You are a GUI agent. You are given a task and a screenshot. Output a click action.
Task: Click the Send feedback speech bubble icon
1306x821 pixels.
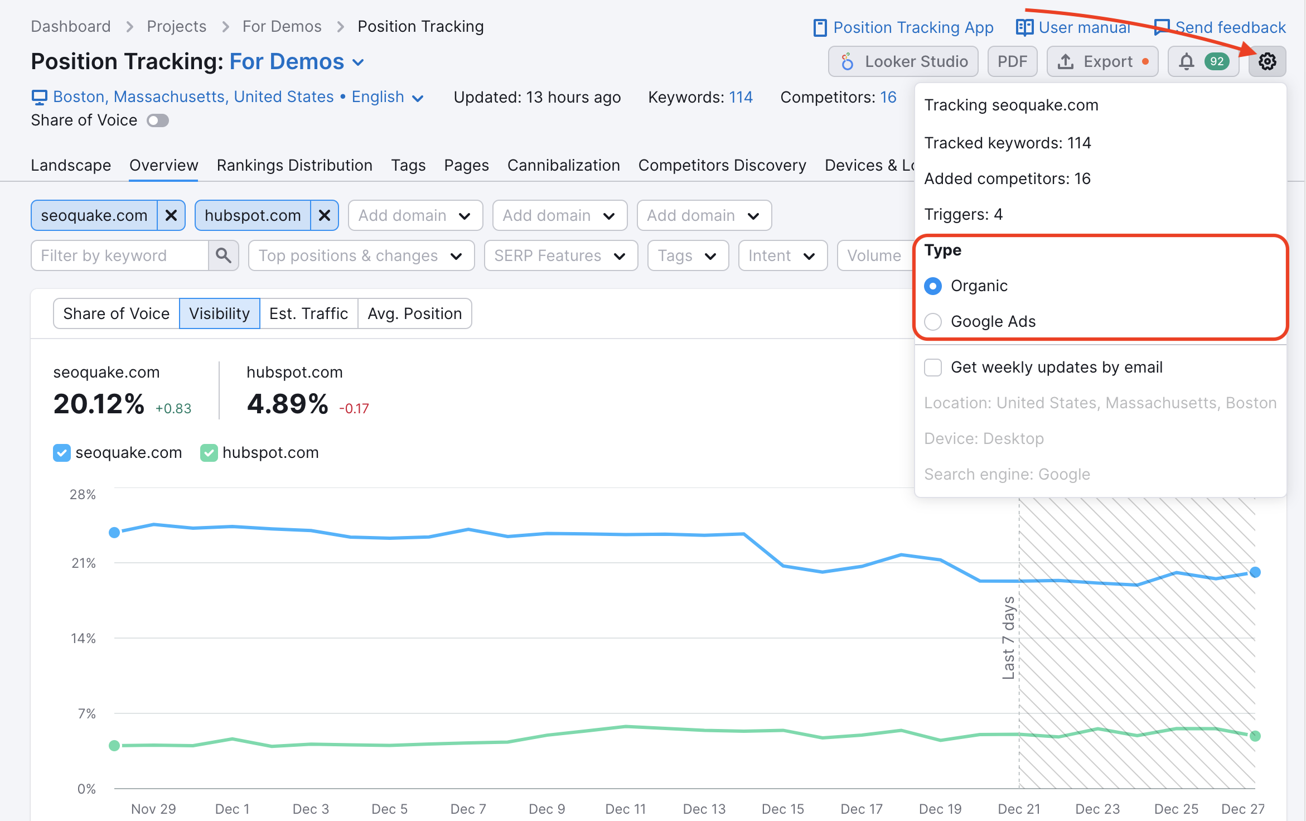pos(1162,27)
